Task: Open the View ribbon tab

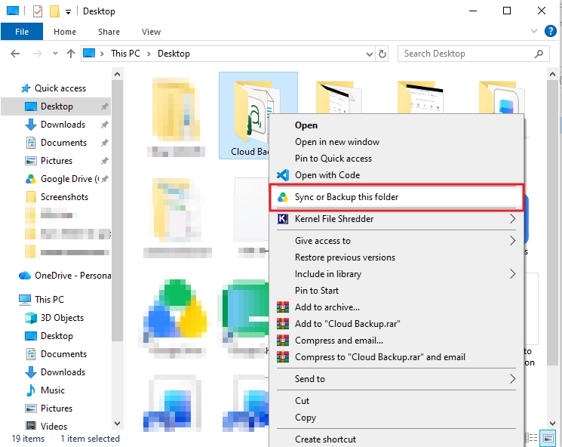Action: [152, 32]
